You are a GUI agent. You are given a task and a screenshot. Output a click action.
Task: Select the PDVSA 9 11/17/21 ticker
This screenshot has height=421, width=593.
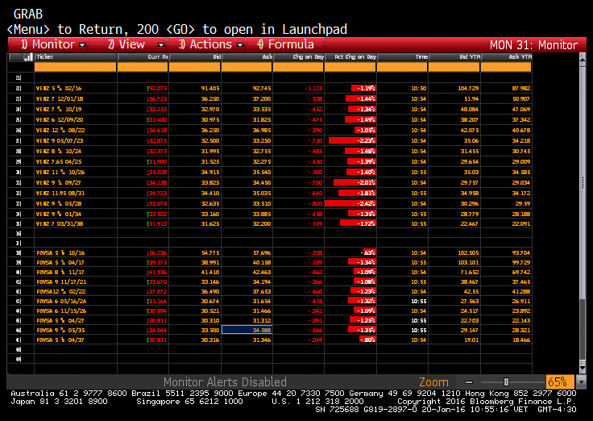[61, 282]
